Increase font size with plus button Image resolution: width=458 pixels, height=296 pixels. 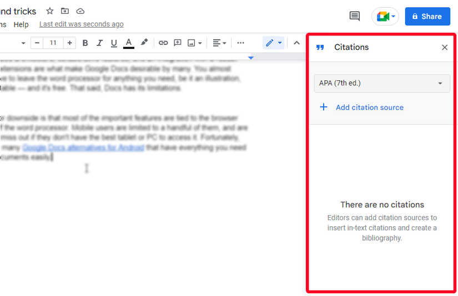[x=69, y=43]
